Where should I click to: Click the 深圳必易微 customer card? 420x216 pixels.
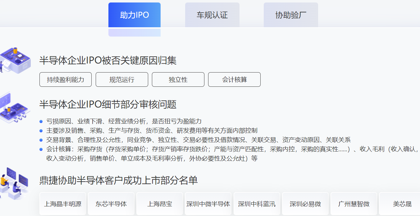click(305, 204)
